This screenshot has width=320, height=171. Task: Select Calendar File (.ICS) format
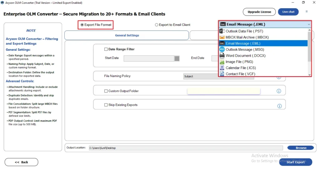click(x=263, y=68)
